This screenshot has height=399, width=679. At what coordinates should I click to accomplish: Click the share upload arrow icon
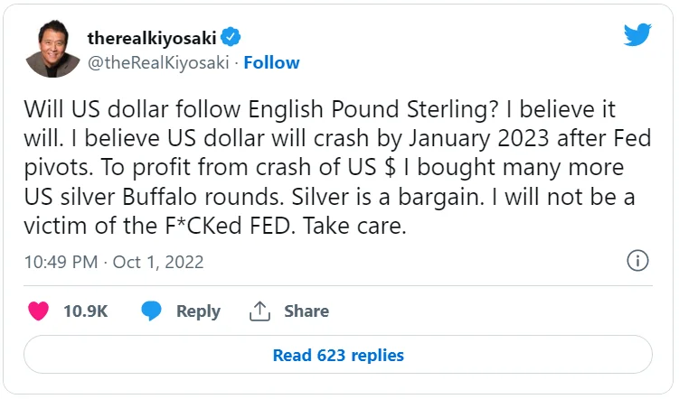[x=260, y=311]
